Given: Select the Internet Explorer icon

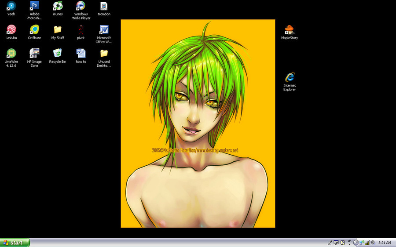Looking at the screenshot, I should pyautogui.click(x=290, y=82).
